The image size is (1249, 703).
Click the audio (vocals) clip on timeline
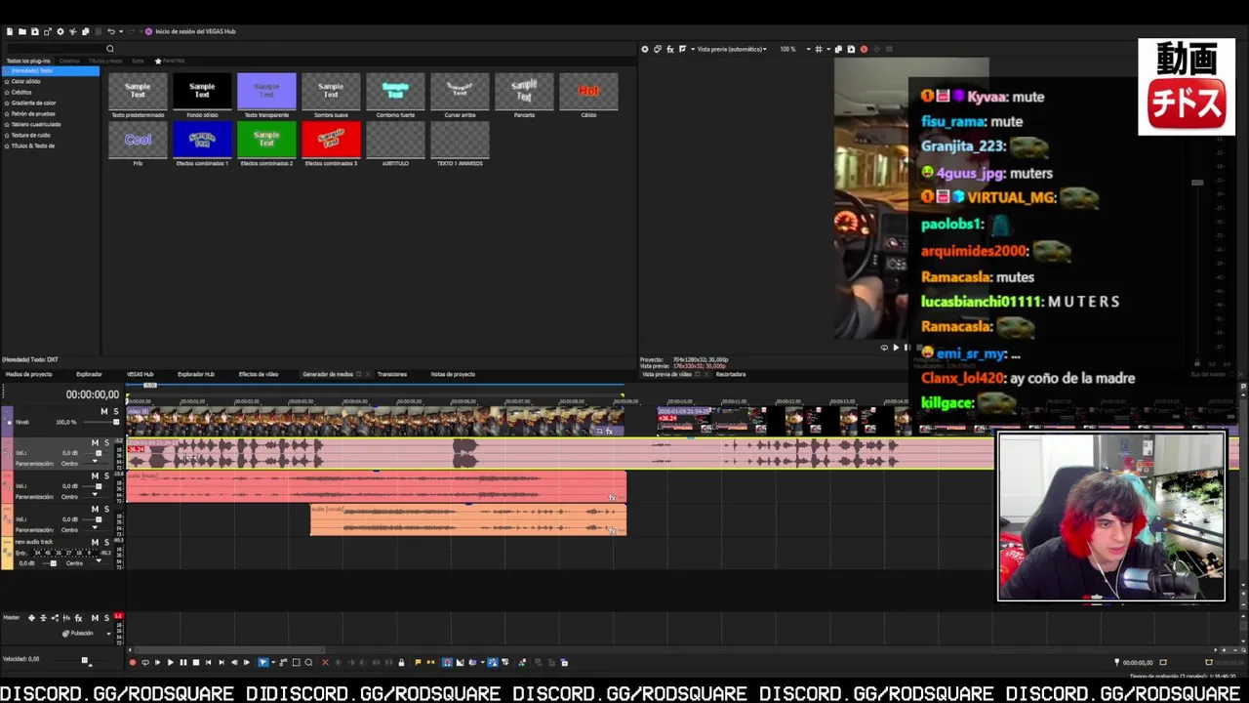(468, 519)
